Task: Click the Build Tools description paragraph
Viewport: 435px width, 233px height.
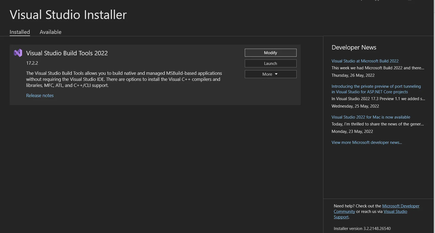Action: tap(124, 79)
